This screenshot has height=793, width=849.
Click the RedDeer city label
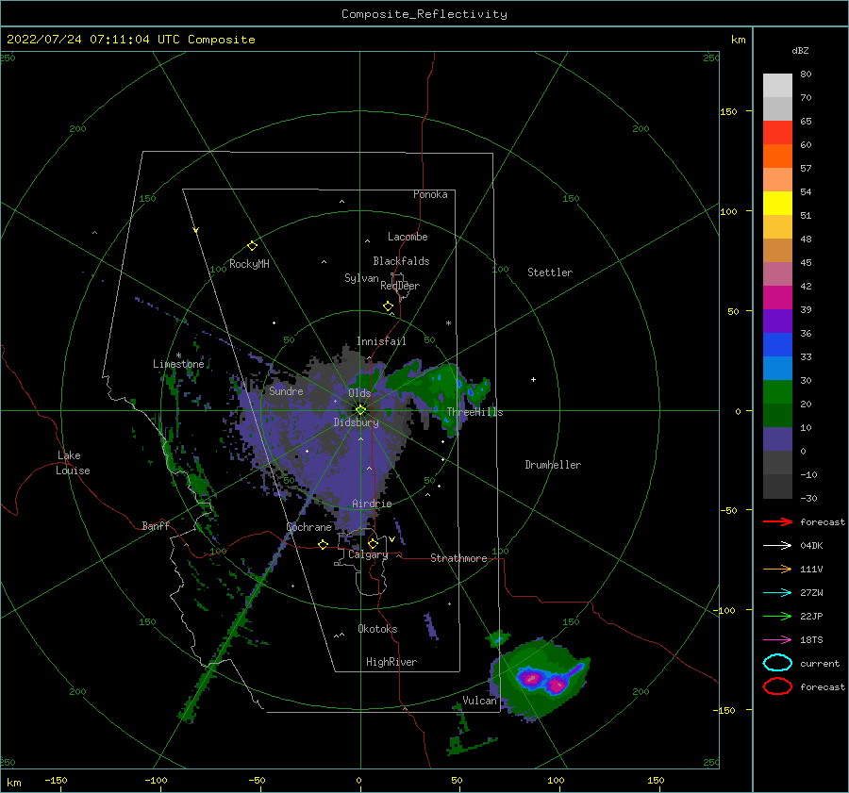400,286
